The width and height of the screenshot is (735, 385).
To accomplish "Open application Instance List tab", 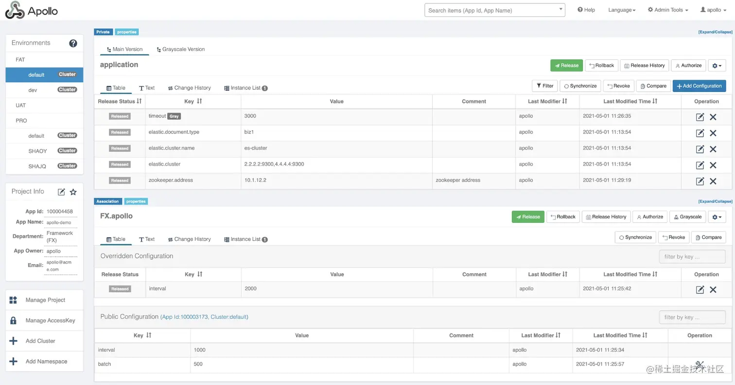I will point(246,88).
